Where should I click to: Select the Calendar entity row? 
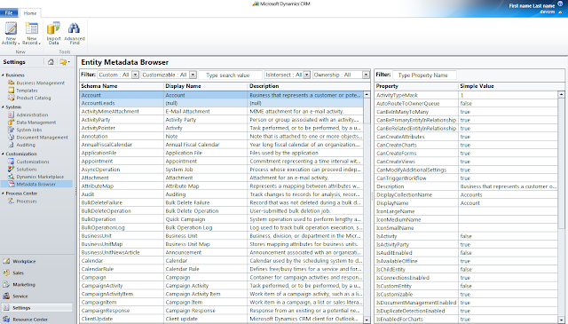click(221, 261)
